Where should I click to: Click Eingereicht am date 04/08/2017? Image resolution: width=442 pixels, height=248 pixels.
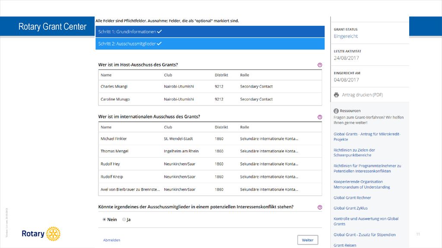point(346,80)
